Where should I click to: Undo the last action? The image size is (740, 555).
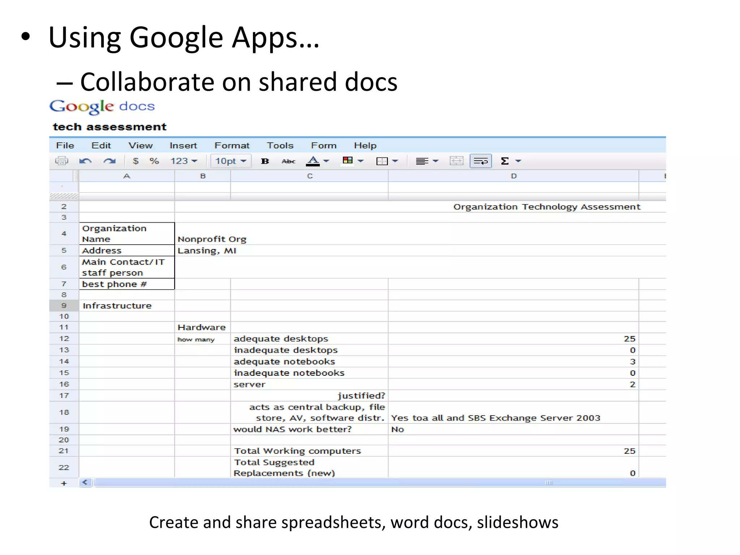pos(85,161)
